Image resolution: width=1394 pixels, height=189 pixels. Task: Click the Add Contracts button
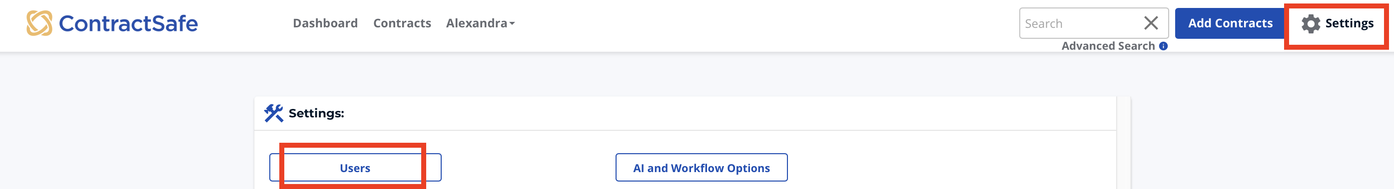1230,23
